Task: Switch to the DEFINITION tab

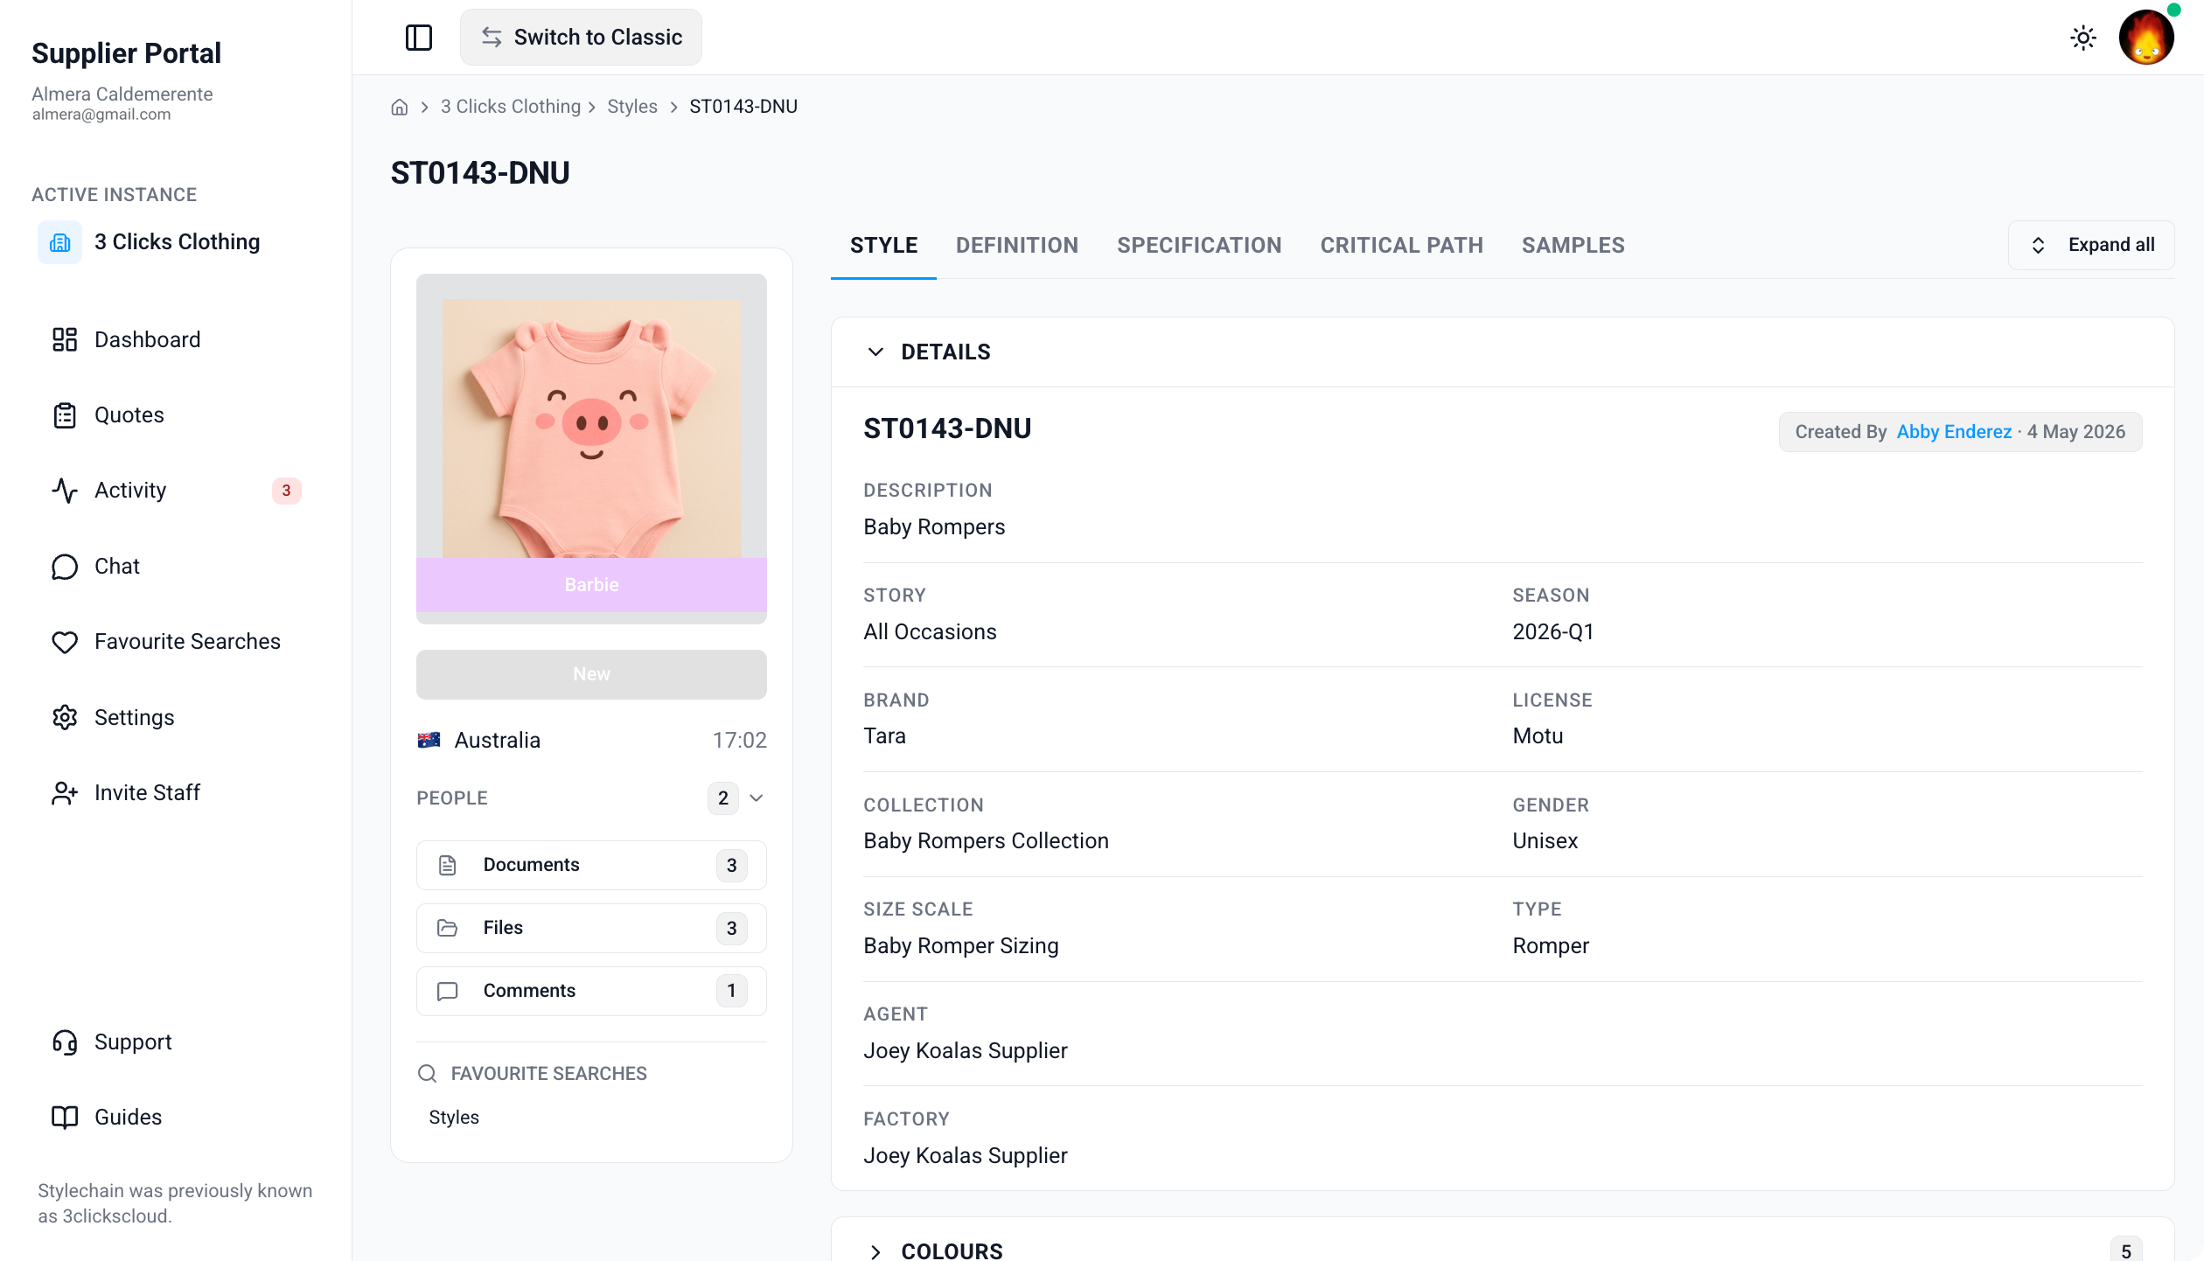Action: click(x=1016, y=246)
